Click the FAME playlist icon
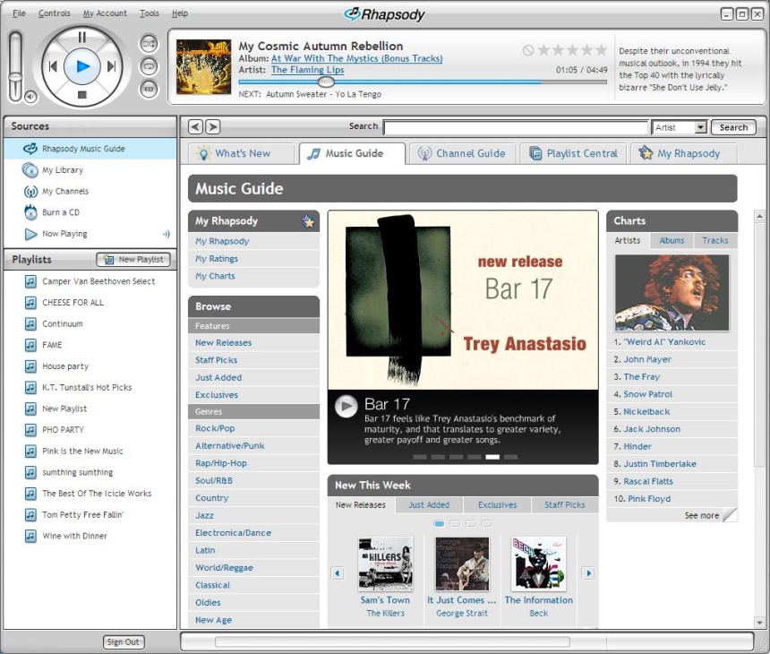The height and width of the screenshot is (654, 770). tap(30, 345)
